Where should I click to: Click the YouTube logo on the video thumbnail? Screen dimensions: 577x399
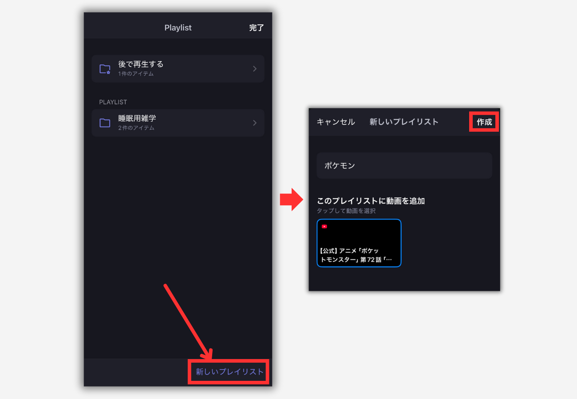tap(325, 227)
